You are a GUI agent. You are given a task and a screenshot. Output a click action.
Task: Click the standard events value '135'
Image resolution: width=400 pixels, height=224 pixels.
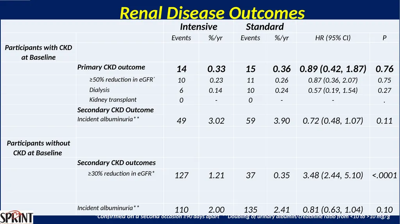pyautogui.click(x=250, y=210)
